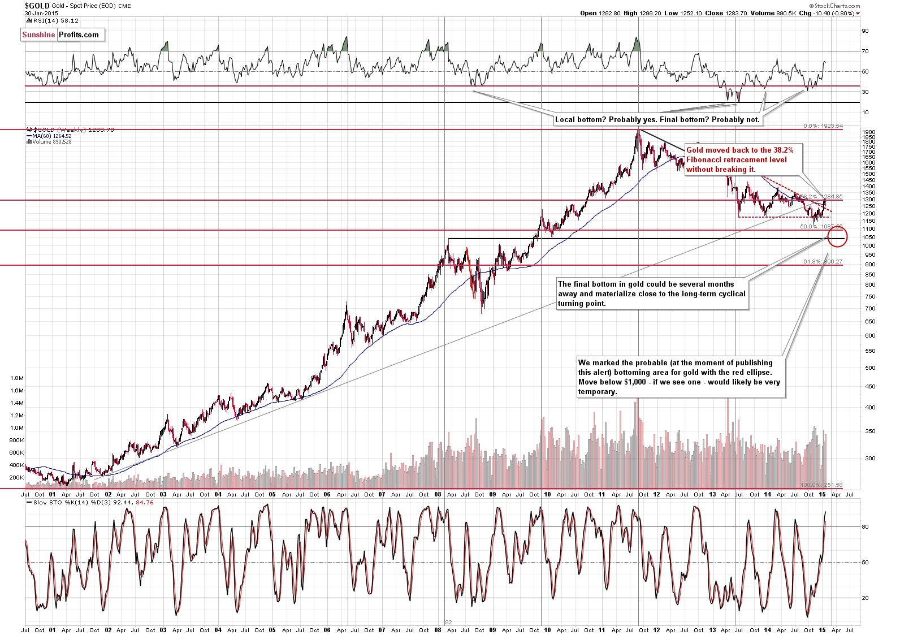Select the Open 1292.80 value
The image size is (913, 635).
tap(600, 13)
